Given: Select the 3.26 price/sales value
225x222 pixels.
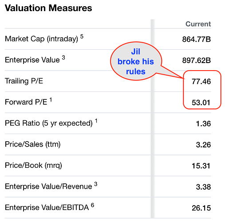Looking at the screenshot, I should click(203, 145).
